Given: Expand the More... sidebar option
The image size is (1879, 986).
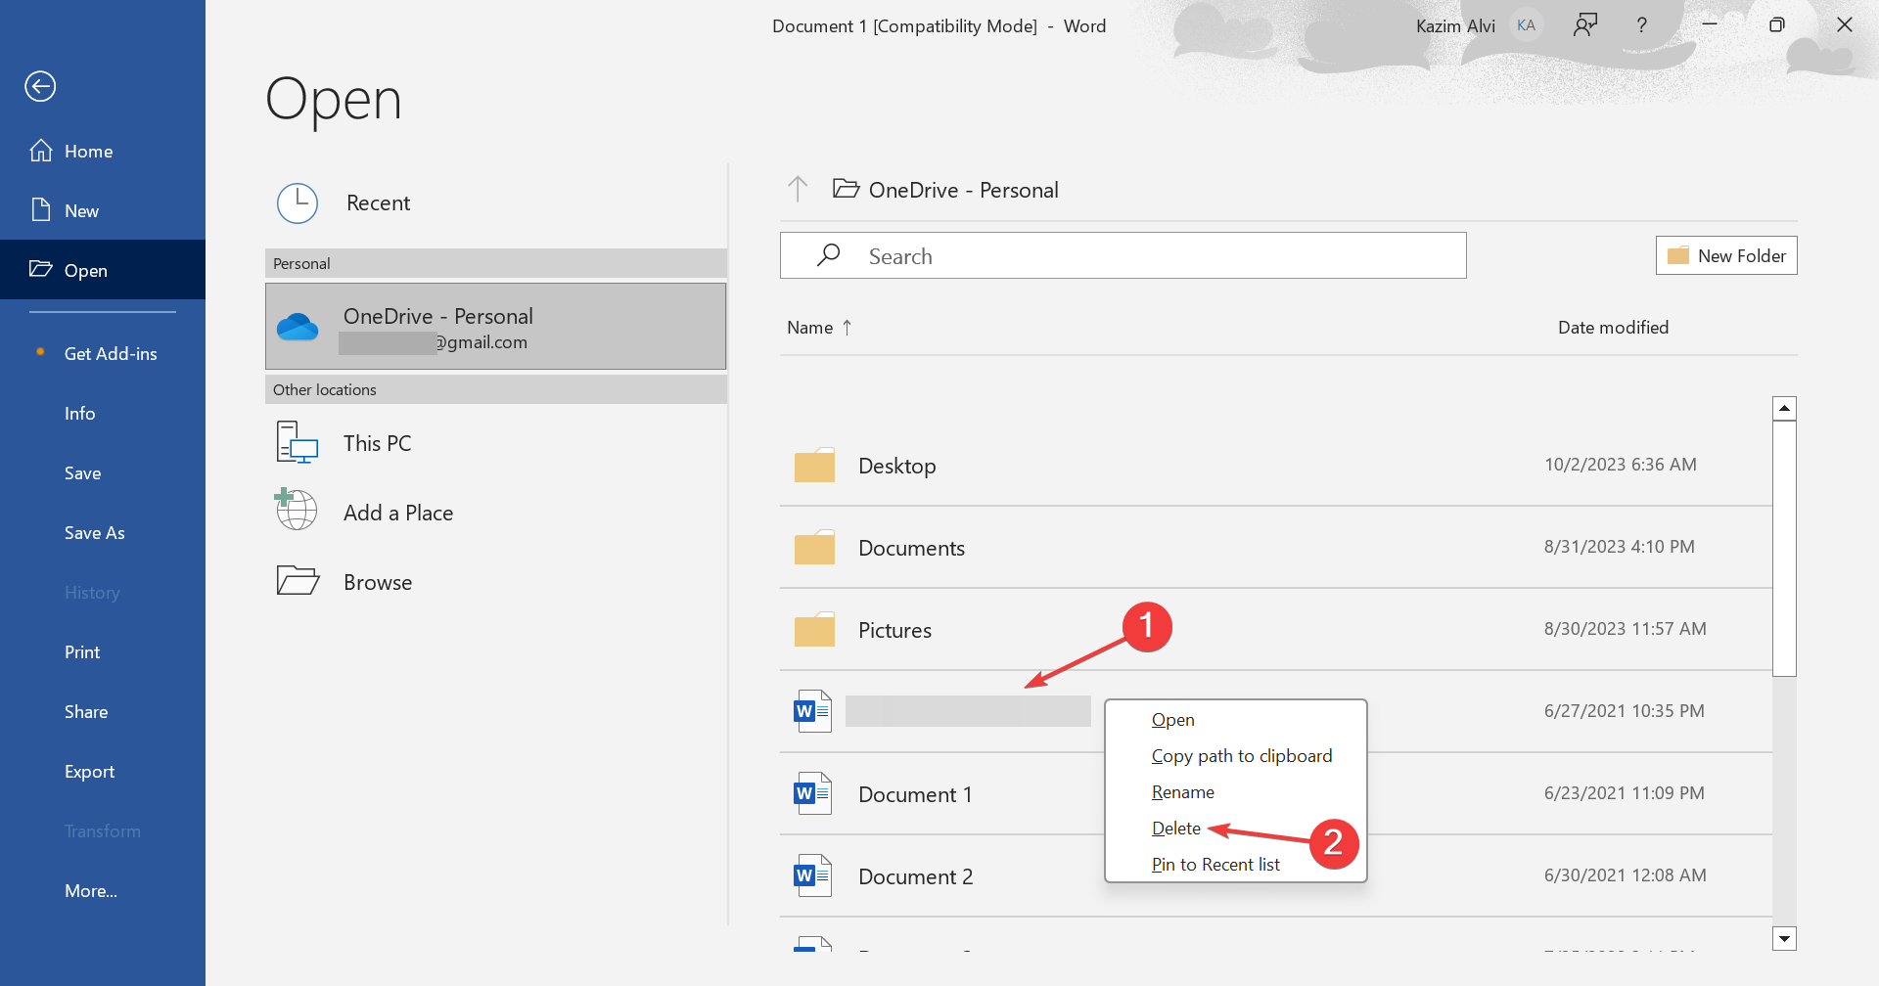Looking at the screenshot, I should 91,890.
